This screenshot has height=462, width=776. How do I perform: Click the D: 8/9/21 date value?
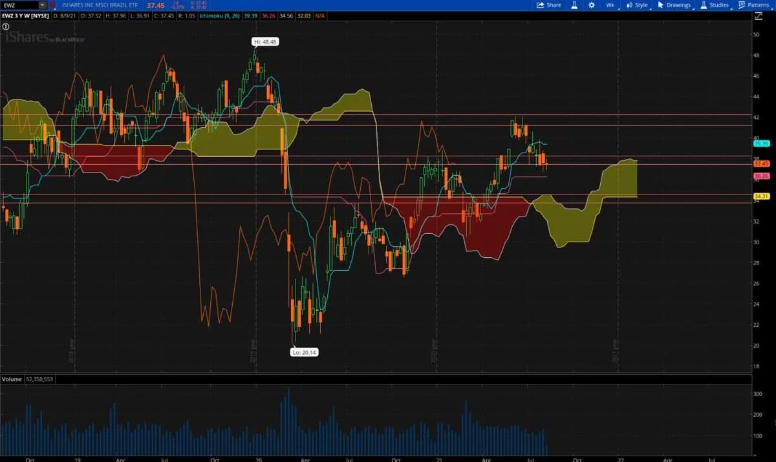click(64, 16)
